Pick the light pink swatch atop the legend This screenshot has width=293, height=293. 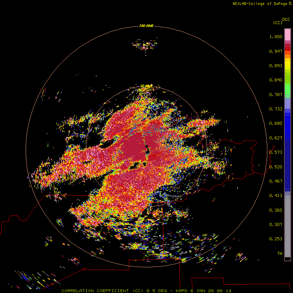coord(287,35)
